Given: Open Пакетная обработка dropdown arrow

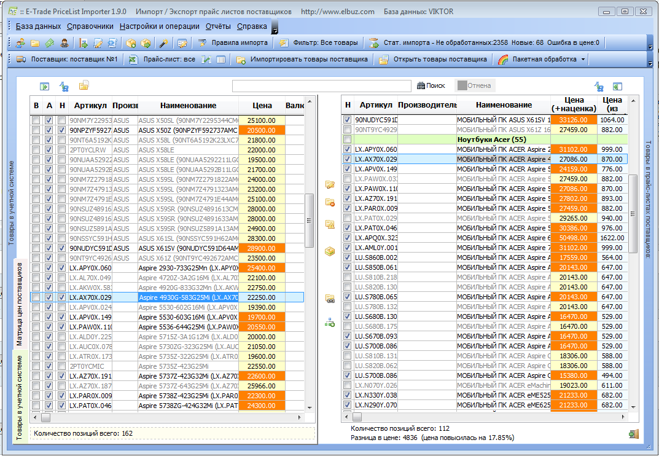Looking at the screenshot, I should point(583,60).
